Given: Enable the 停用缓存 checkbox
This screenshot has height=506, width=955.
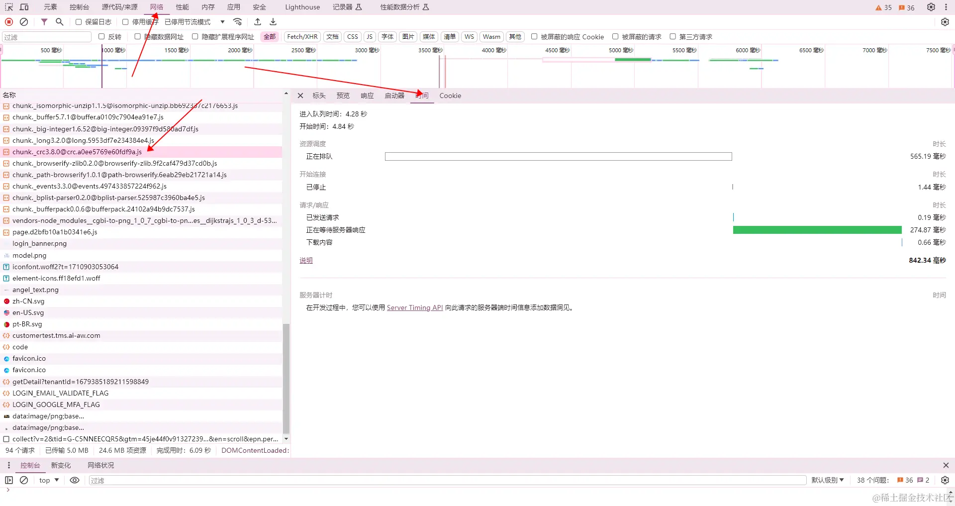Looking at the screenshot, I should click(125, 22).
